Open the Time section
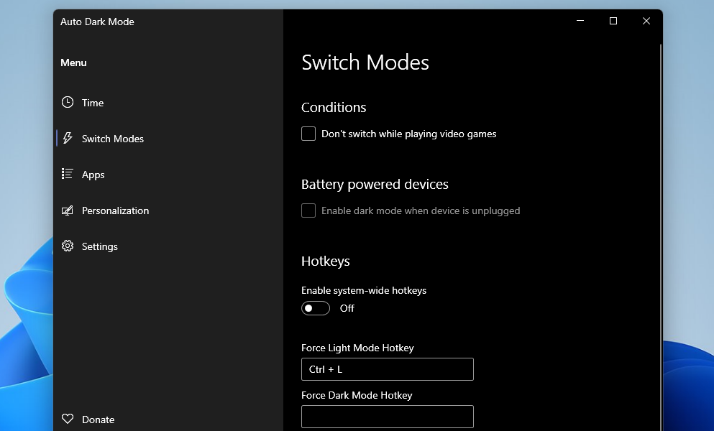 pyautogui.click(x=93, y=103)
